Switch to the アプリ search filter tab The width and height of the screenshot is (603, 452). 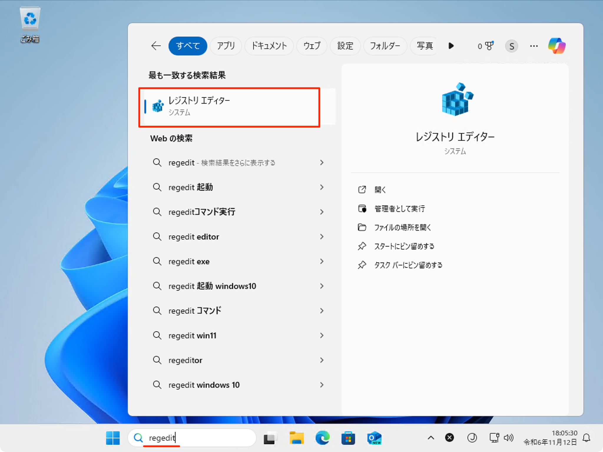226,46
